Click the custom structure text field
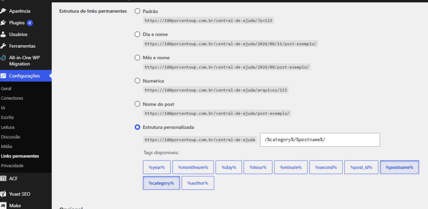The height and width of the screenshot is (209, 428). 320,140
